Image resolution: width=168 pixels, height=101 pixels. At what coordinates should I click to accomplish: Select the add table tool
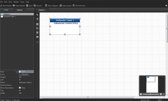point(37,24)
